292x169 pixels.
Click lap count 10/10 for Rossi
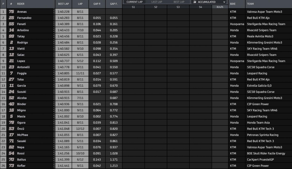pyautogui.click(x=80, y=153)
